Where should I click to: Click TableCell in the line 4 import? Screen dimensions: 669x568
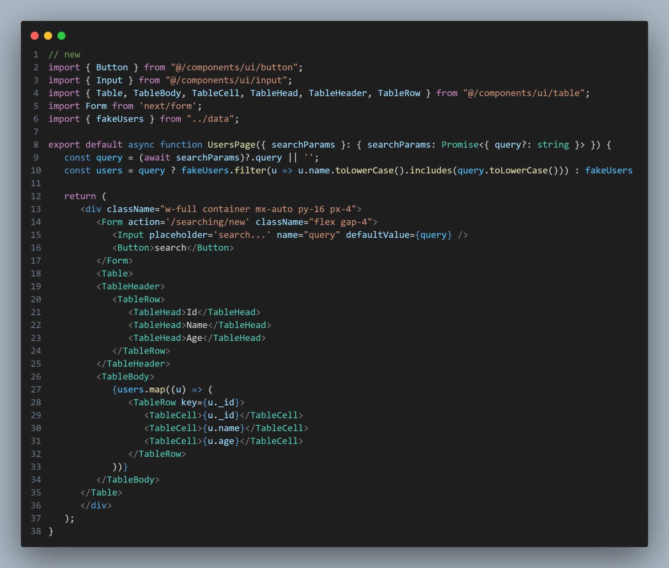[x=215, y=93]
